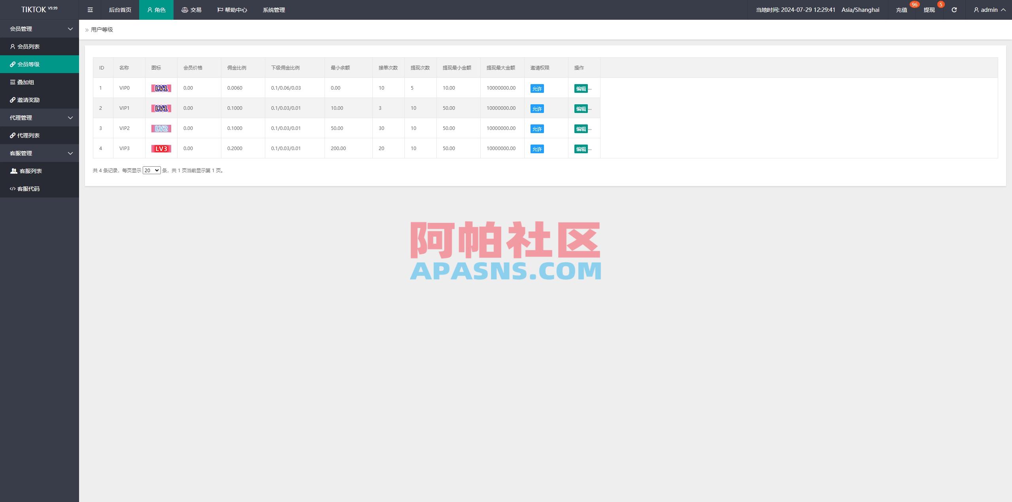Click the LV3 level badge thumbnail
Screen dimensions: 1012x502
[161, 148]
